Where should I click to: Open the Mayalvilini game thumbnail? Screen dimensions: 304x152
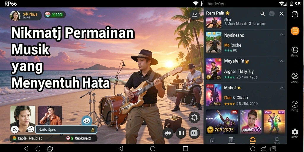pos(214,69)
